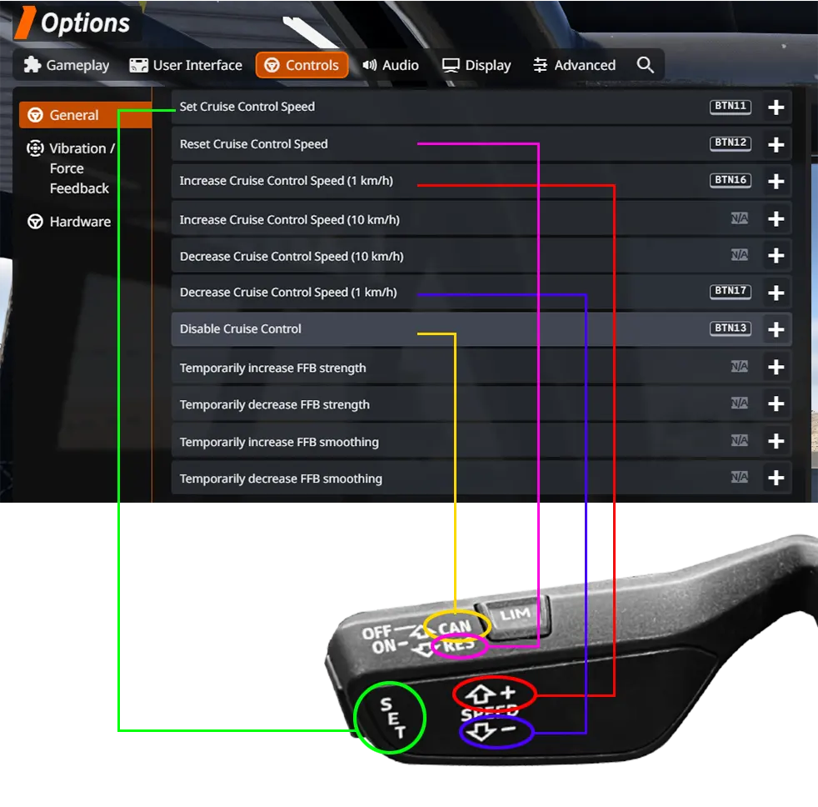Switch to the Advanced tab
818x807 pixels.
pyautogui.click(x=575, y=65)
